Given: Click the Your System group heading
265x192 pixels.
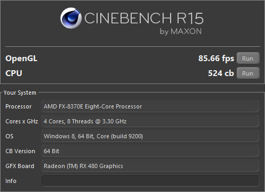Looking at the screenshot, I should (x=20, y=93).
